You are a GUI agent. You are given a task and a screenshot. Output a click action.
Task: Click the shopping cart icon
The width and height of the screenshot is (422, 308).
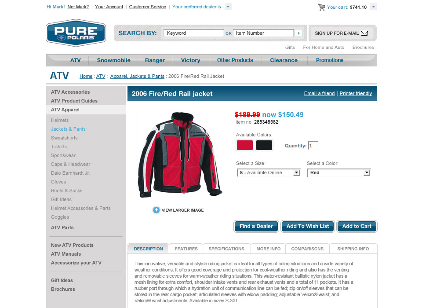click(x=321, y=7)
